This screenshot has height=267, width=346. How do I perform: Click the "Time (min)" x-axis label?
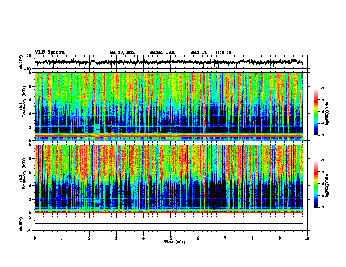[175, 242]
